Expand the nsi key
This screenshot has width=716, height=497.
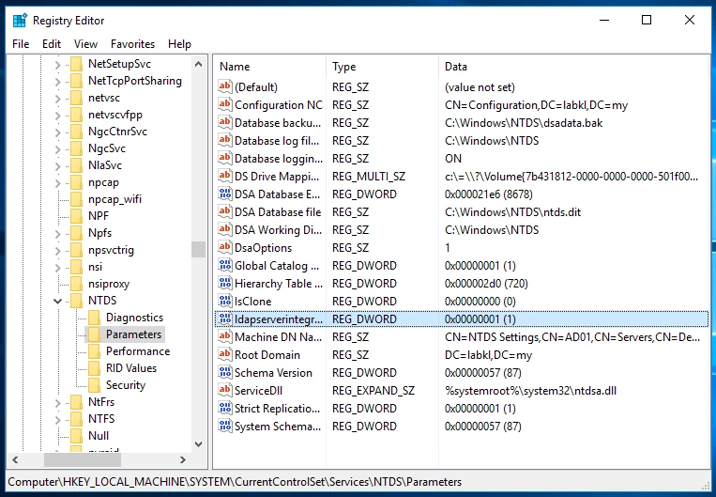57,268
